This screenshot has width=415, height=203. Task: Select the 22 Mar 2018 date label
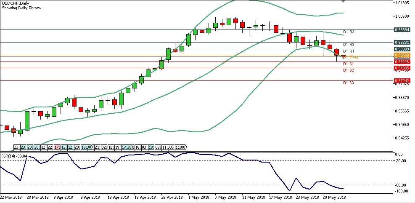[x=11, y=198]
